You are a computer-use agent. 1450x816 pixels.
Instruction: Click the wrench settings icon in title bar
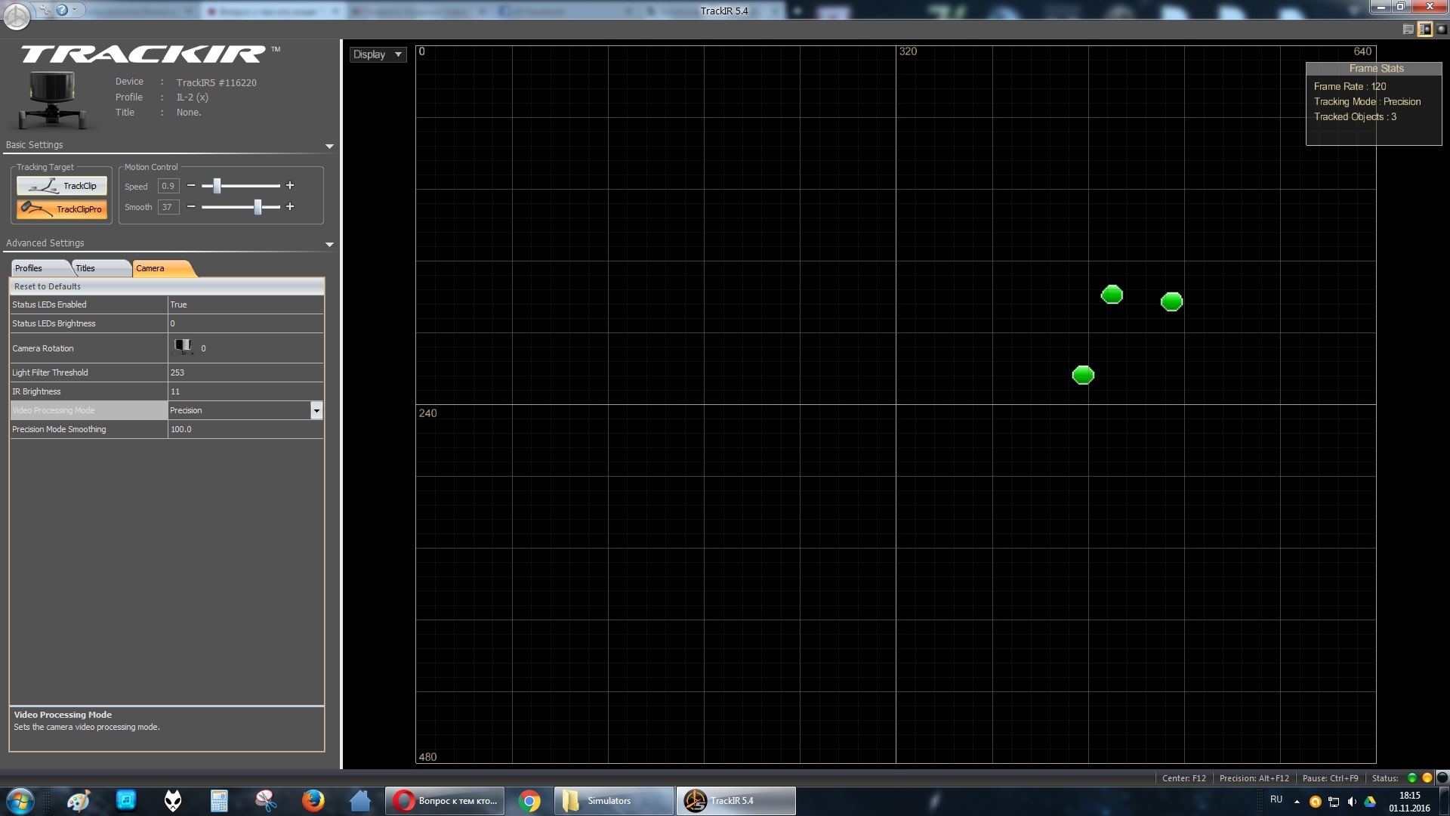point(46,10)
